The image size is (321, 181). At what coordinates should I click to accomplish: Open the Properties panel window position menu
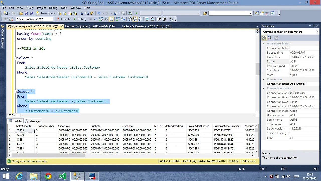tap(310, 26)
